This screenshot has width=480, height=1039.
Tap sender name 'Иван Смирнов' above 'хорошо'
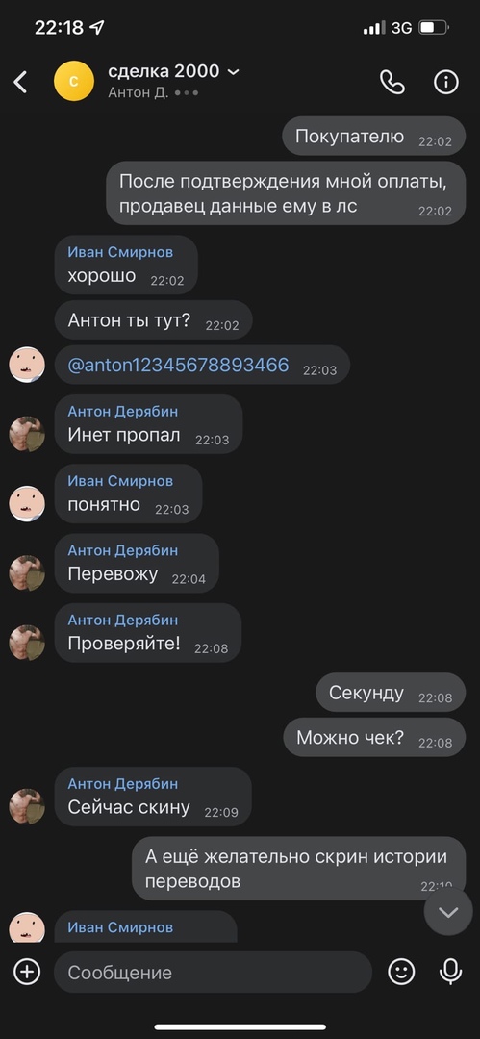click(120, 252)
